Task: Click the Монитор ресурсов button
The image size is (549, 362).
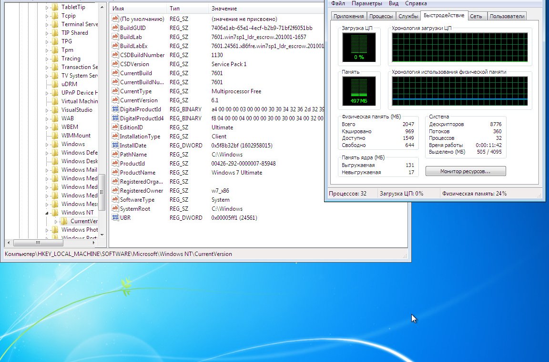Action: [465, 171]
